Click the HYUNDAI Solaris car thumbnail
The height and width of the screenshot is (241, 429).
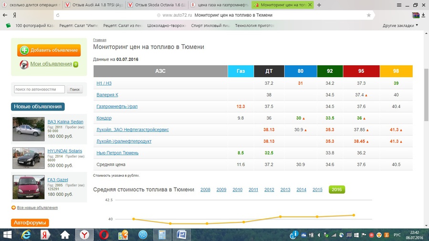click(x=29, y=158)
